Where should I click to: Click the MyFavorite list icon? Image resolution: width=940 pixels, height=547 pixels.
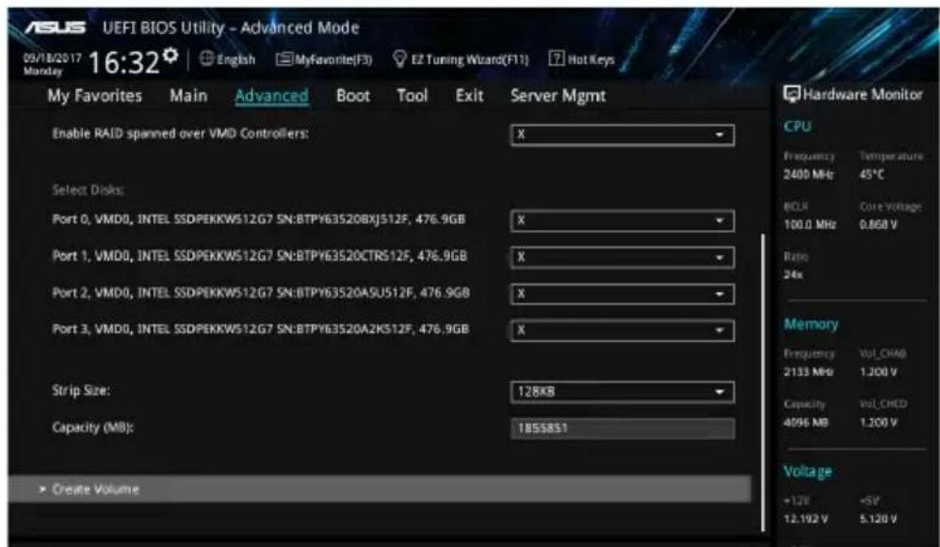coord(284,59)
